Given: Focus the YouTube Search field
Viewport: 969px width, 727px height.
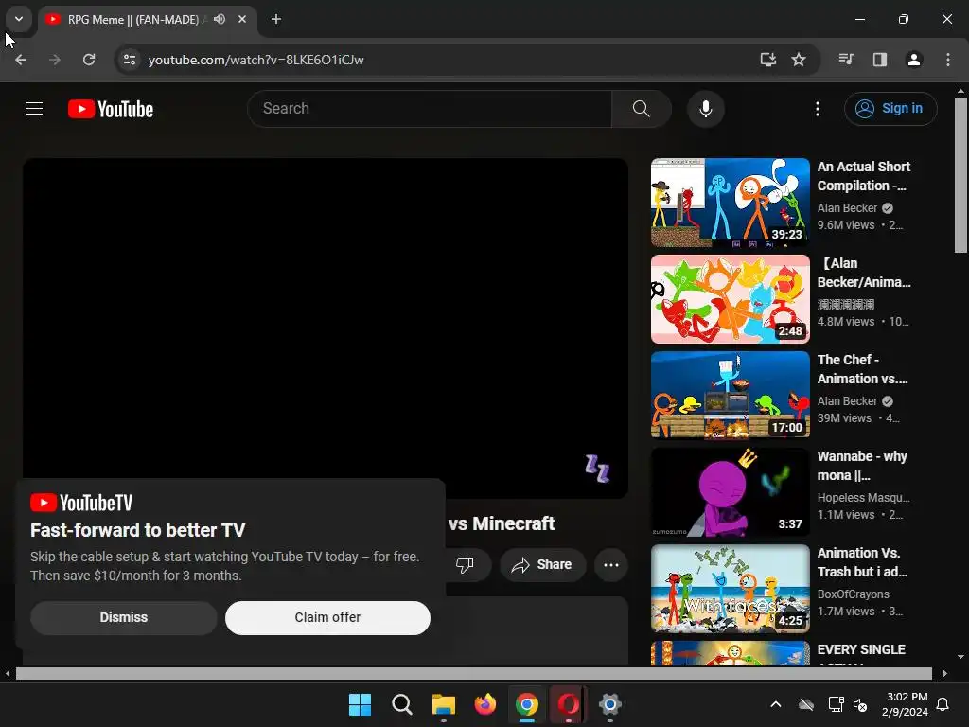Looking at the screenshot, I should pos(430,109).
